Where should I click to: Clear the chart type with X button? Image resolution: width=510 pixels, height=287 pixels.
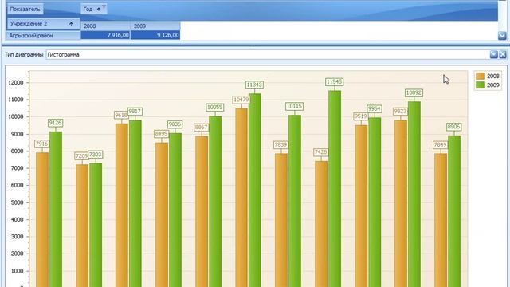(503, 55)
